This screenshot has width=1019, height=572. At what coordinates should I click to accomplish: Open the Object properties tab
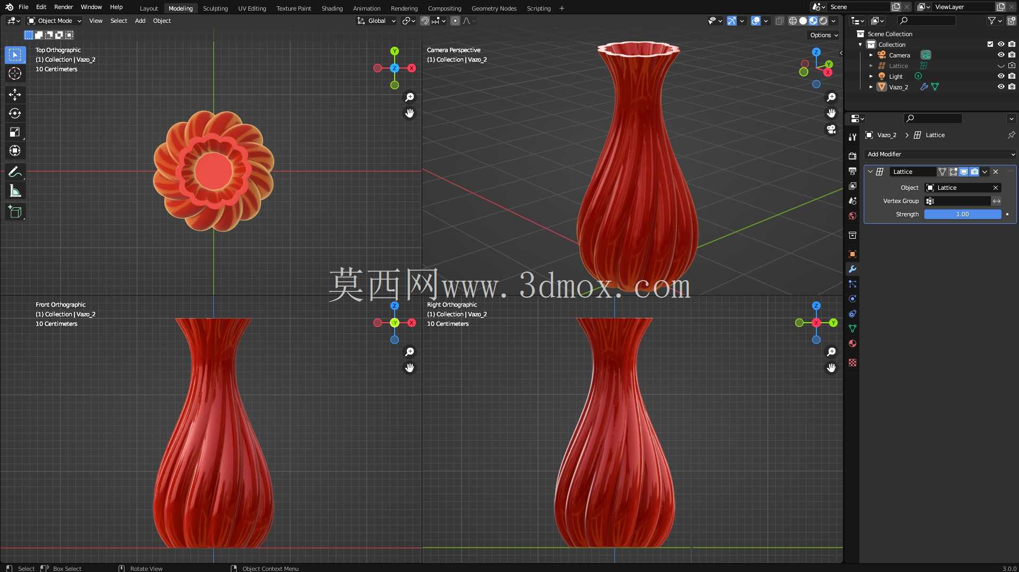(853, 254)
